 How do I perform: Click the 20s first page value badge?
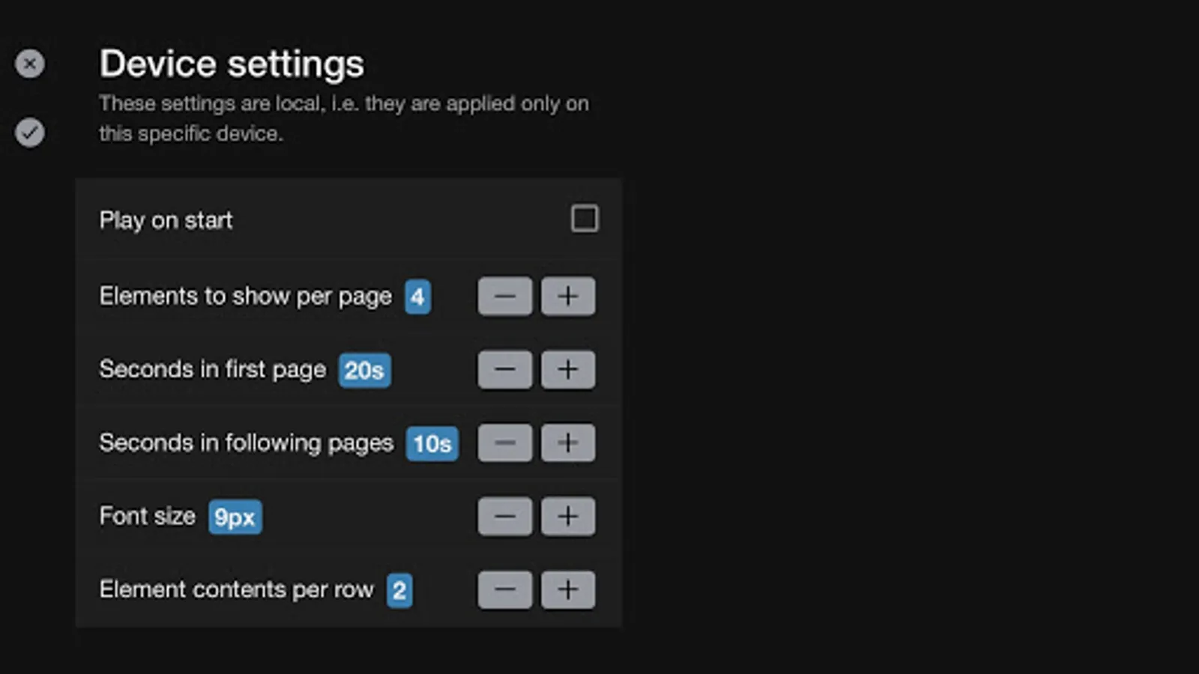pos(364,370)
